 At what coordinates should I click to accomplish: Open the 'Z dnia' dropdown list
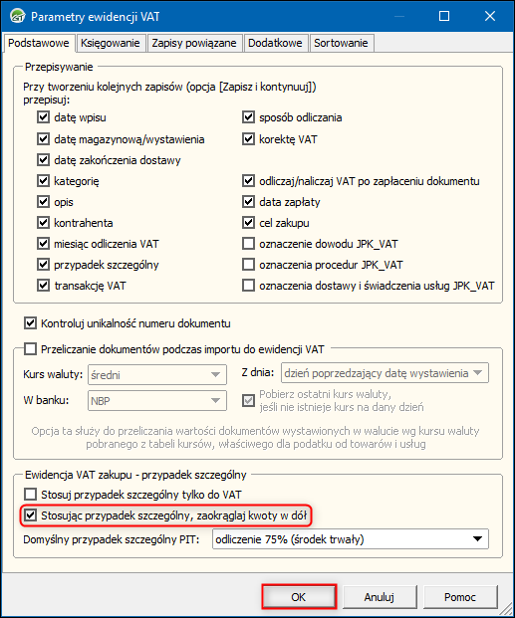[385, 373]
